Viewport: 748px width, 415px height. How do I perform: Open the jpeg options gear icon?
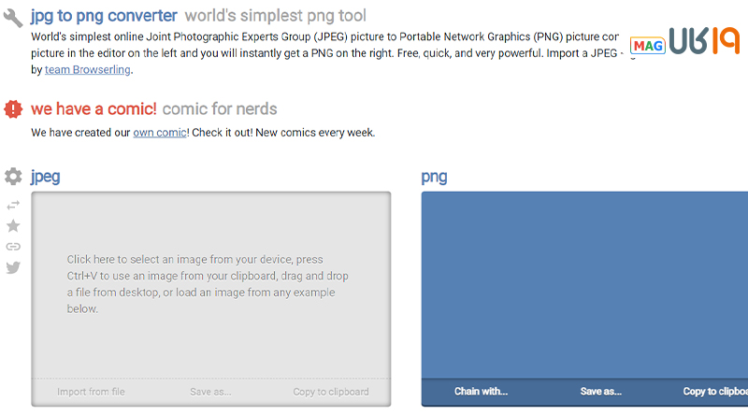pos(13,177)
